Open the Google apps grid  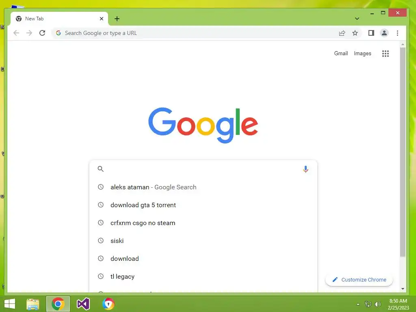click(x=386, y=54)
